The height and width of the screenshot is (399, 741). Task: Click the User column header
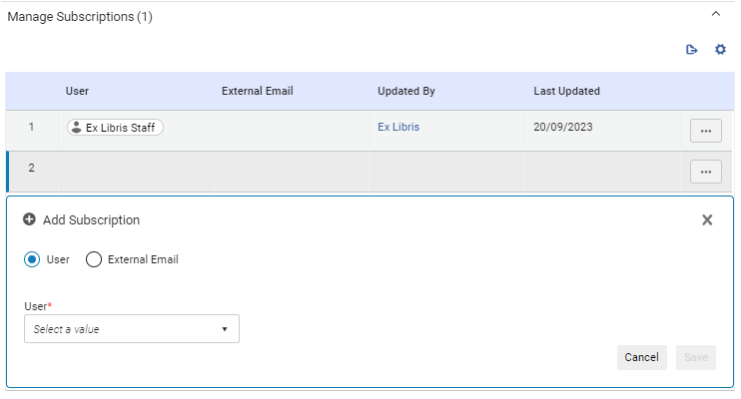(x=78, y=91)
